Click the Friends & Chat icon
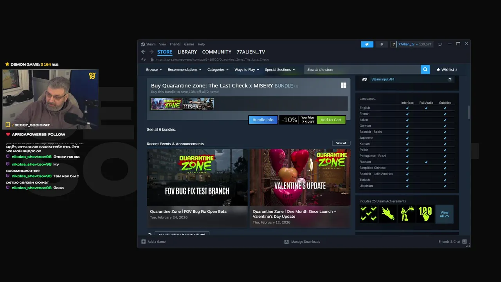Screen dimensions: 501x282 click(x=465, y=242)
